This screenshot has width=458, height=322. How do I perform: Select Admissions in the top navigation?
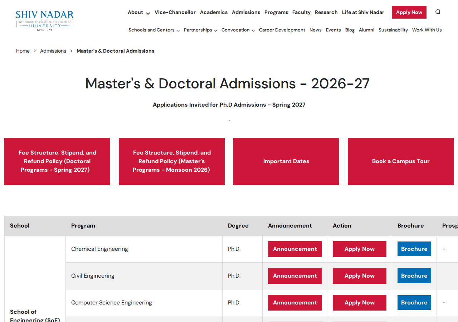tap(246, 12)
